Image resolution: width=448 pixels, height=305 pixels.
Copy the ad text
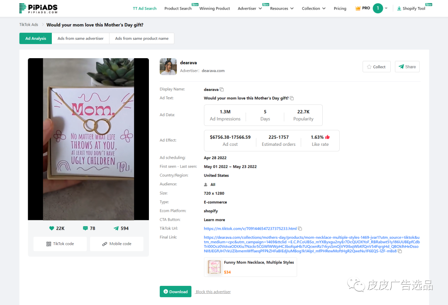(x=292, y=98)
